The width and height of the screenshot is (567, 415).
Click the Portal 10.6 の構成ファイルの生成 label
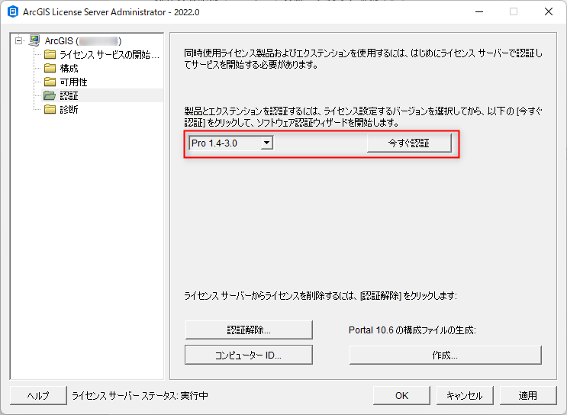tap(412, 330)
